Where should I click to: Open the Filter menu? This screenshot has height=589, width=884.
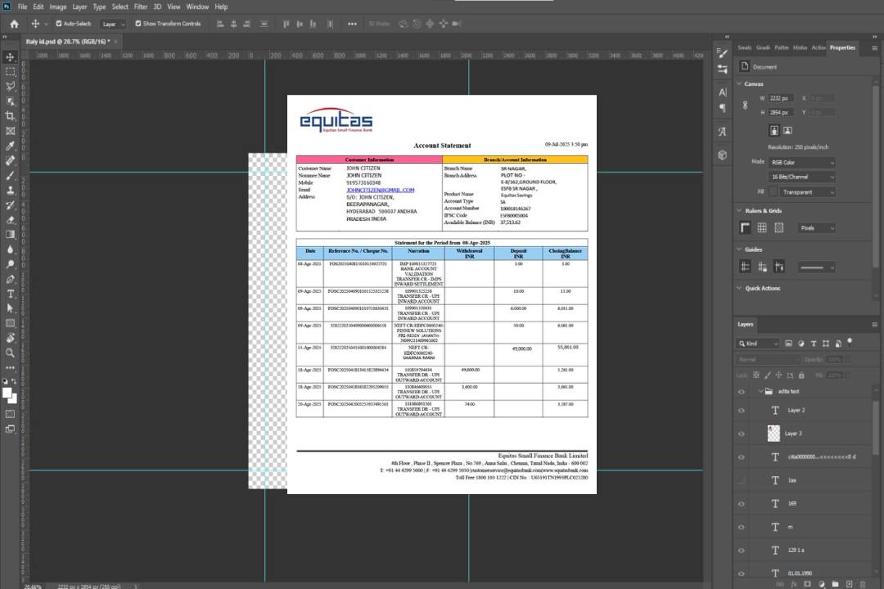[141, 7]
